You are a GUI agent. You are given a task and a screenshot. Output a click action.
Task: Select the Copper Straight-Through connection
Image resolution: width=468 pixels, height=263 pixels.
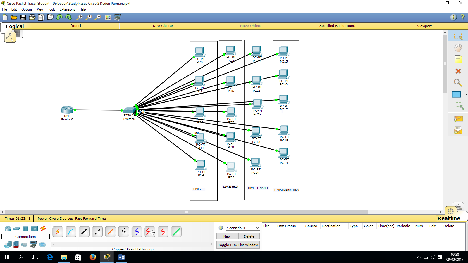pyautogui.click(x=84, y=232)
